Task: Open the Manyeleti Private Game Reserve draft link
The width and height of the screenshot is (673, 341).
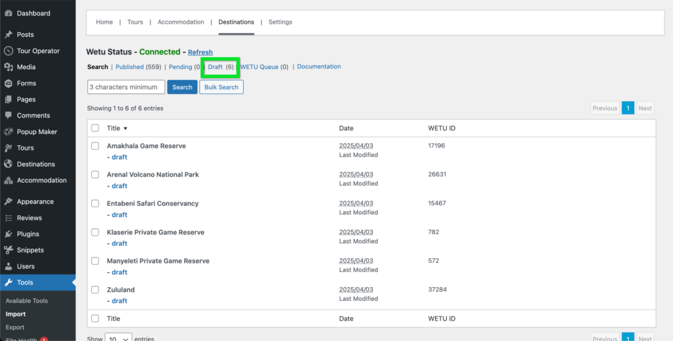Action: (x=120, y=272)
